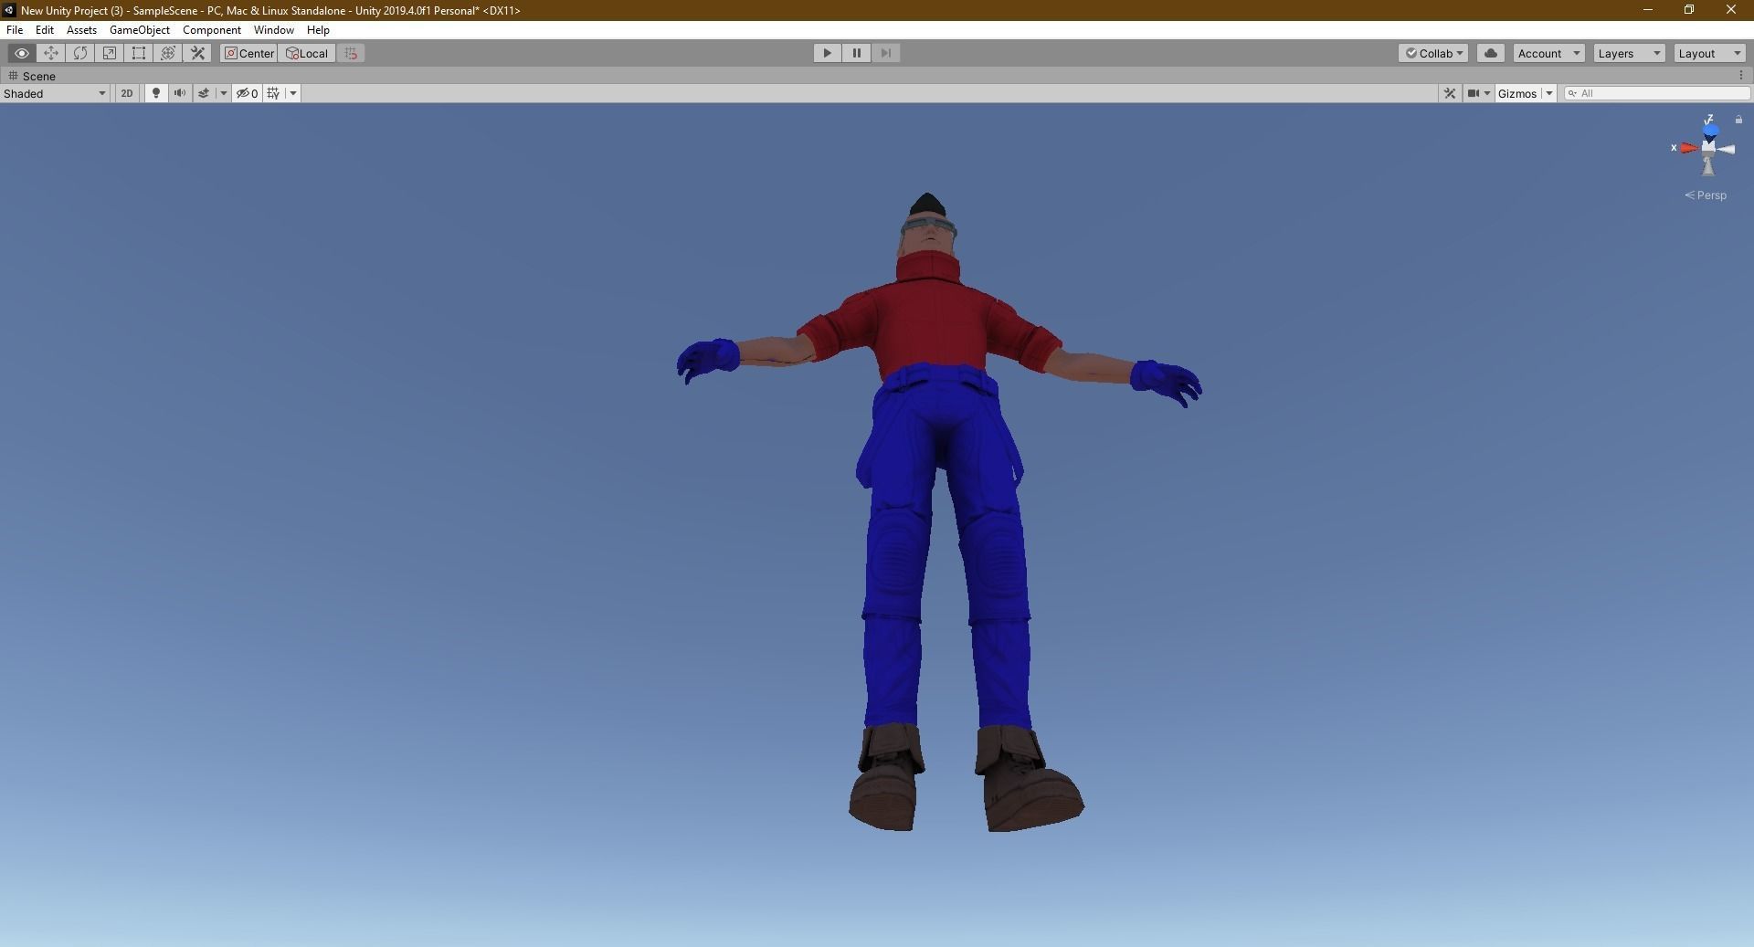Start Play mode

coord(828,53)
